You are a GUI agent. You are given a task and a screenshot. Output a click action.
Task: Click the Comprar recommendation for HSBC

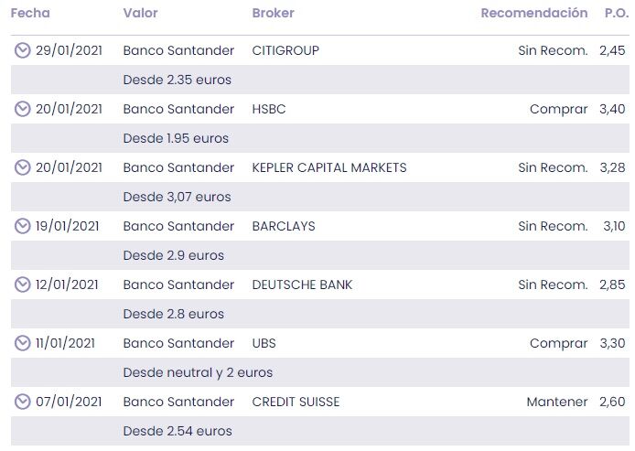click(558, 109)
